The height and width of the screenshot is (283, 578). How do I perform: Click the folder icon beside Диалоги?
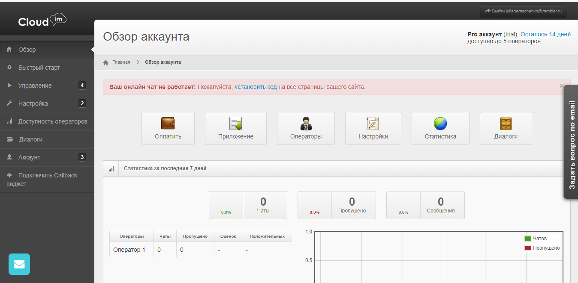coord(10,139)
